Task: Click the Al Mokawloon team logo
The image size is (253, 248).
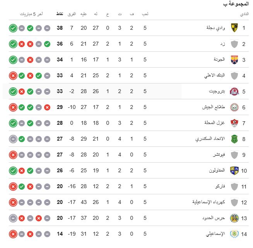Action: tap(234, 170)
